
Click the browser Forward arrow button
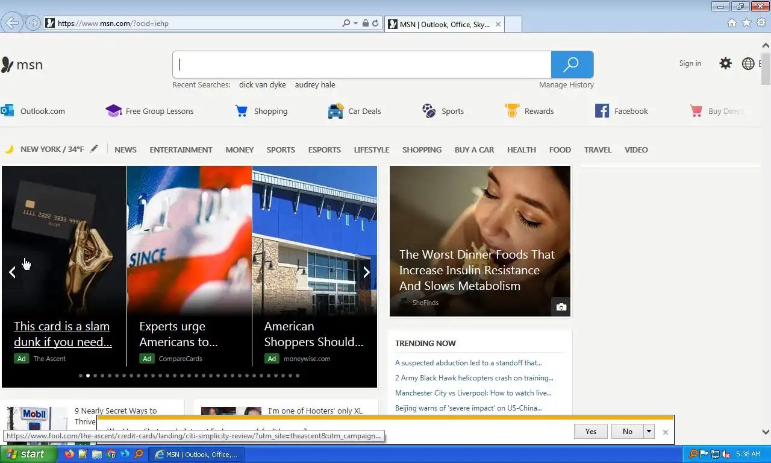(x=33, y=24)
